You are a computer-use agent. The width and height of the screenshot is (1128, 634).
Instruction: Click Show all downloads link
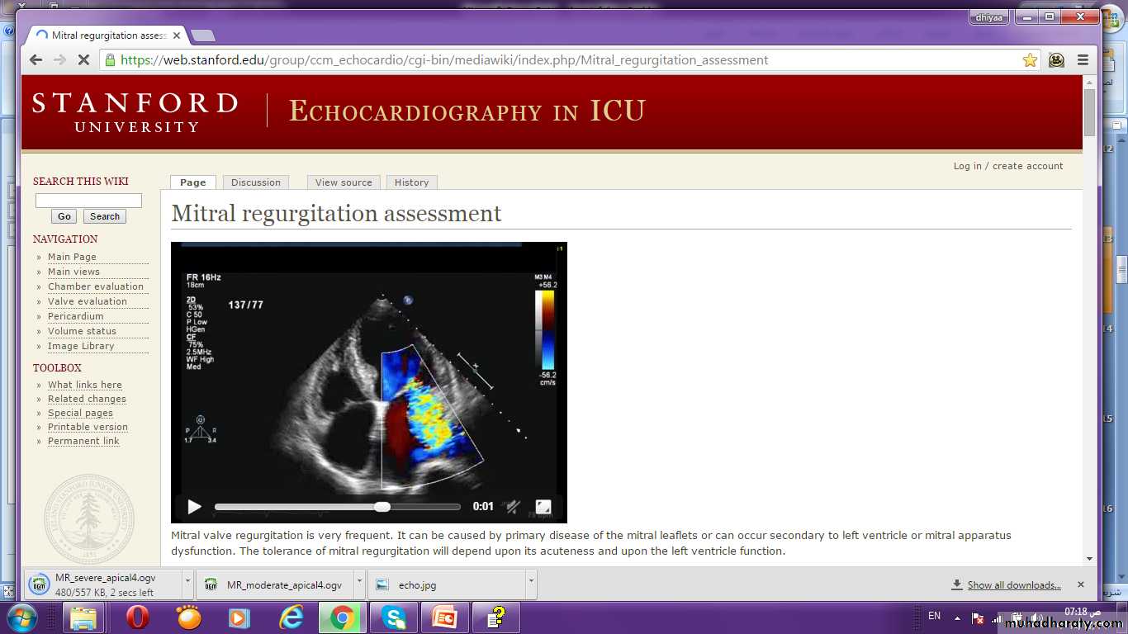point(1014,585)
